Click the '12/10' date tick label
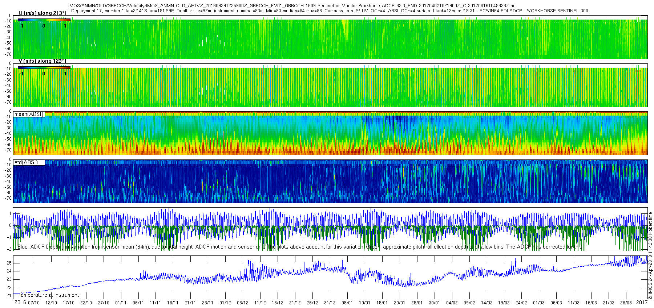 point(51,303)
